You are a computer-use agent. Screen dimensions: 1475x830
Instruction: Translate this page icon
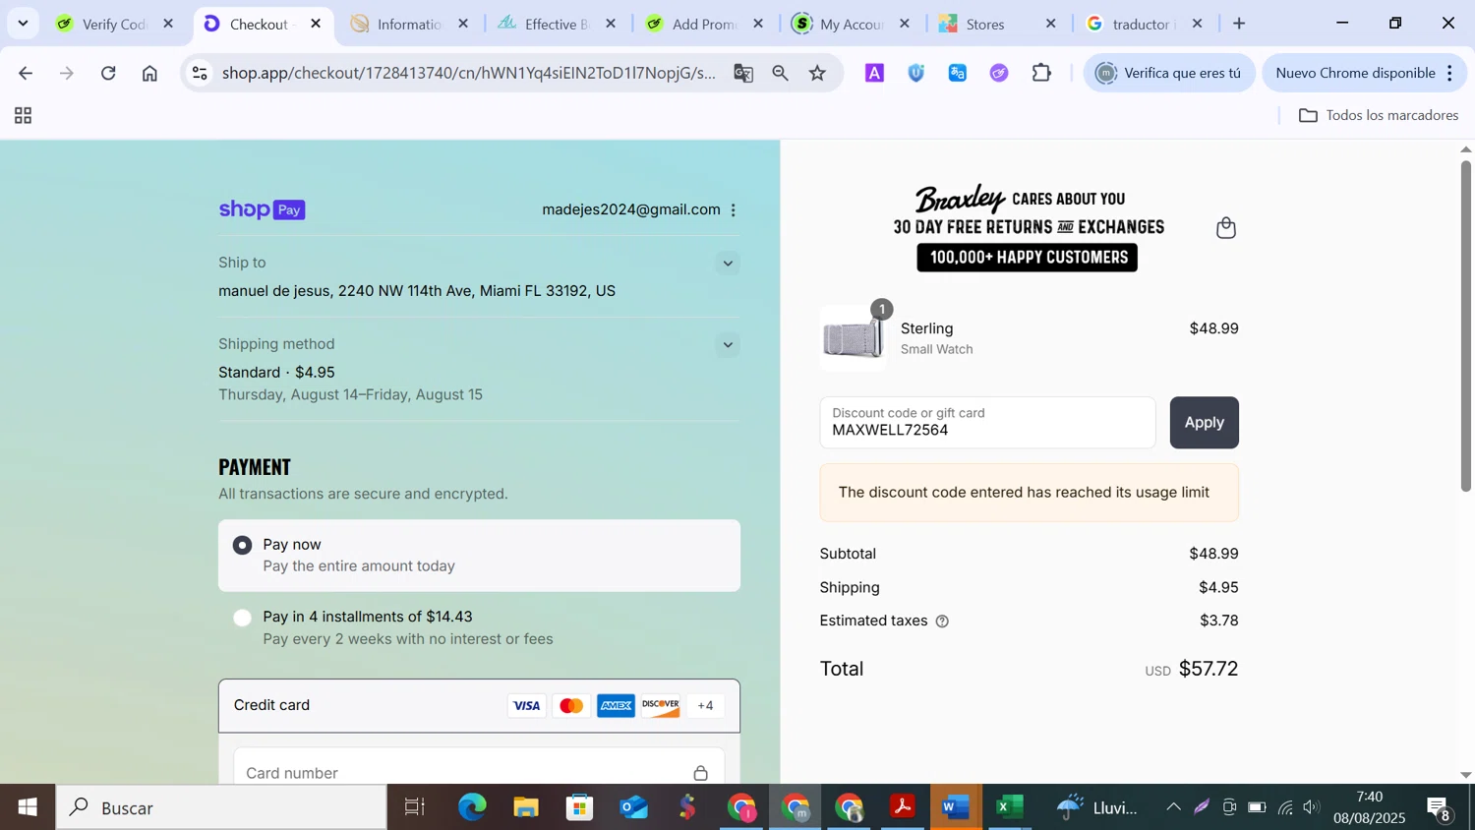743,73
